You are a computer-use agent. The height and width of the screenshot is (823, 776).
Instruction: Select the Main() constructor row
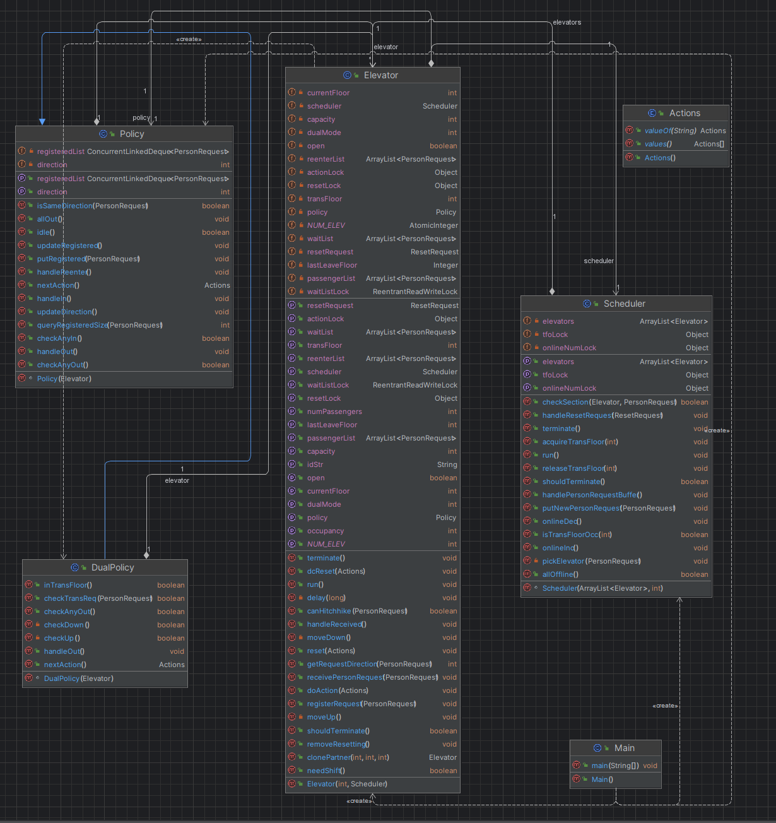coord(616,779)
